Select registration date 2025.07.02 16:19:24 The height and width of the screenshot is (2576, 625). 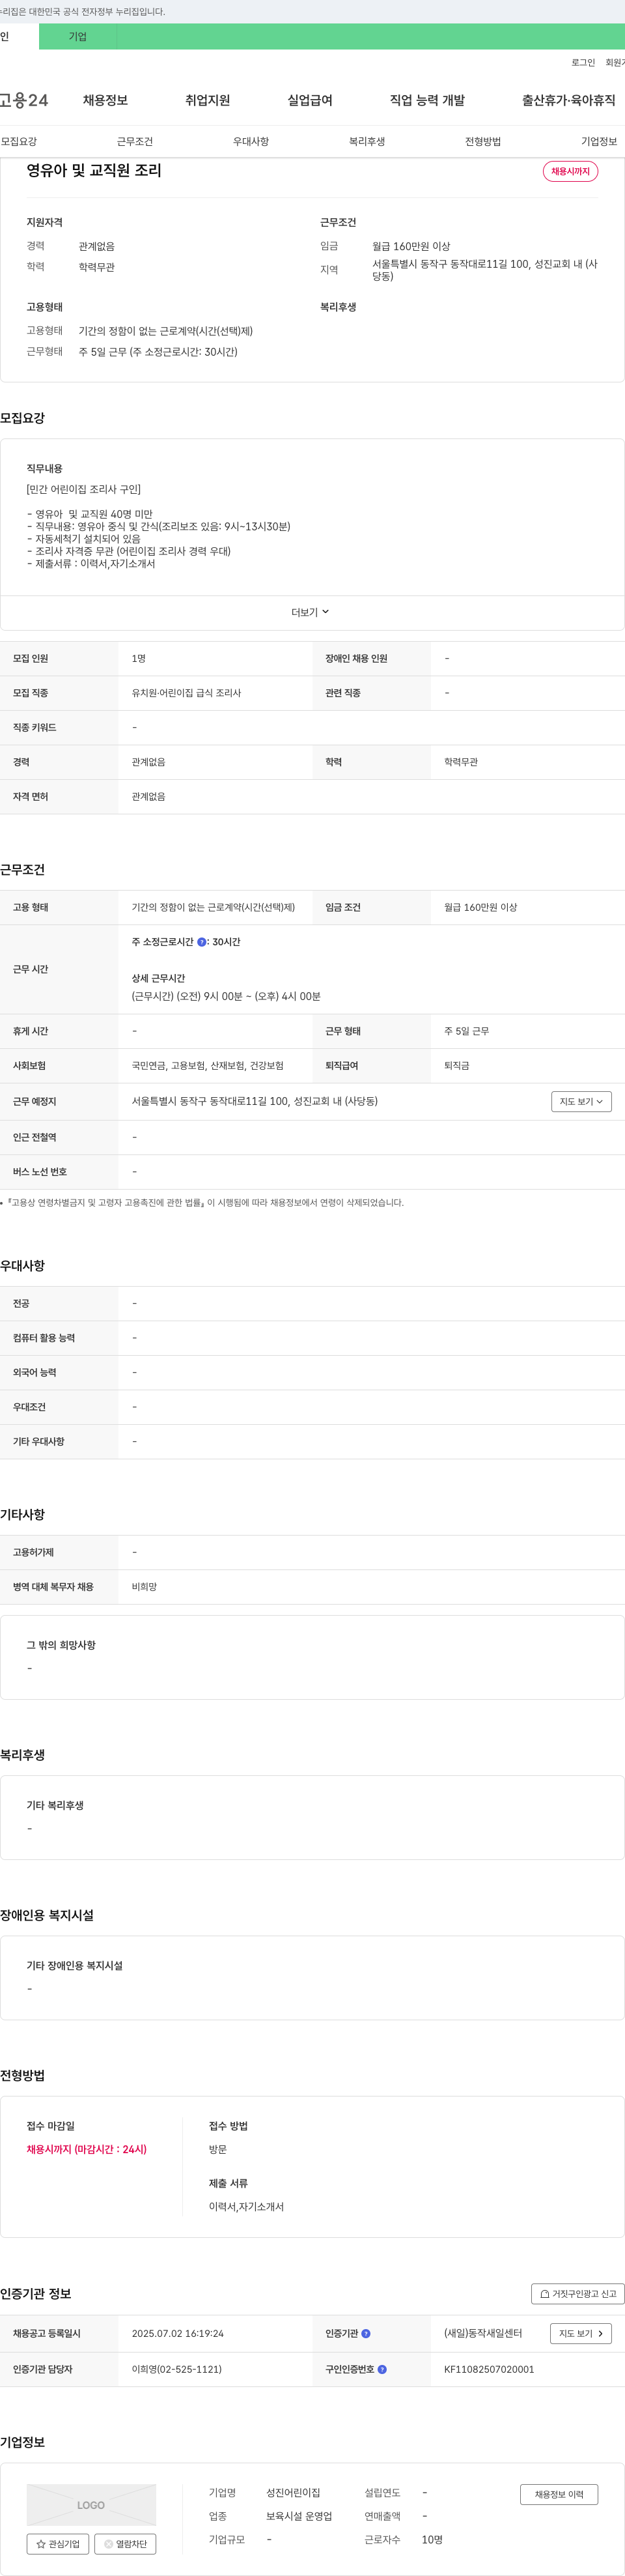coord(178,2333)
